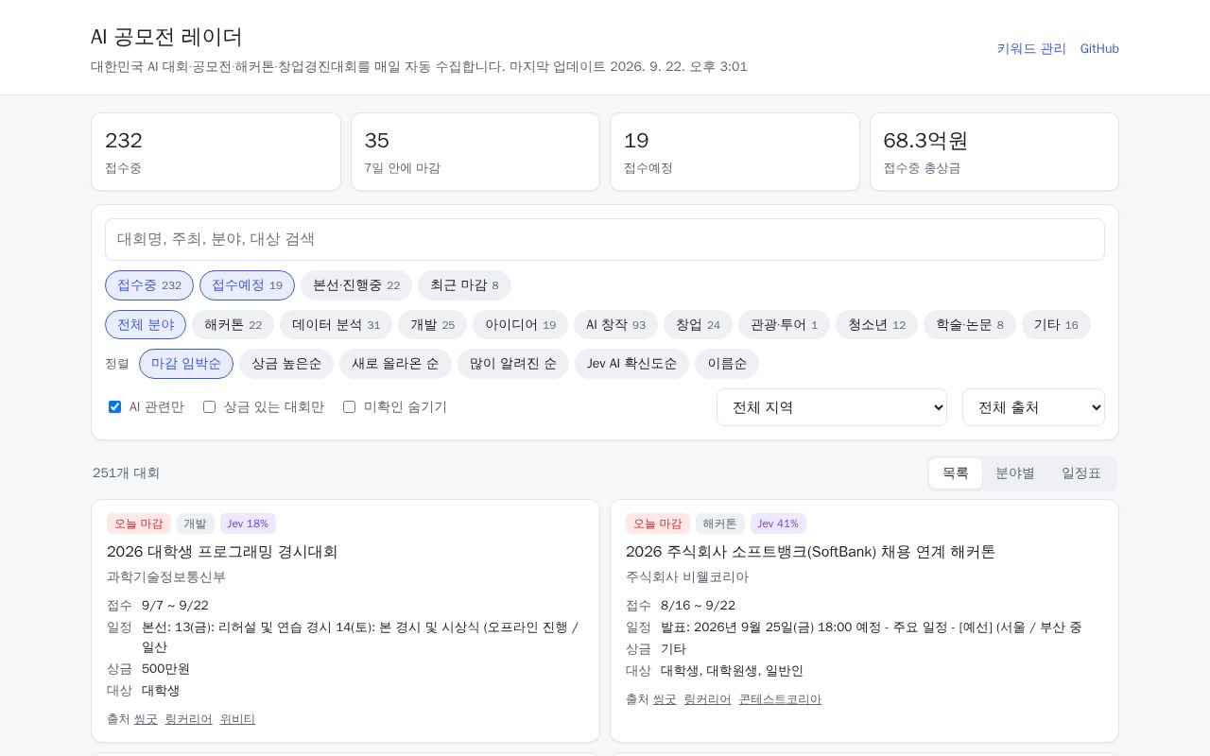The image size is (1210, 756).
Task: Click the AI 공모전 레이더 site title
Action: click(166, 37)
